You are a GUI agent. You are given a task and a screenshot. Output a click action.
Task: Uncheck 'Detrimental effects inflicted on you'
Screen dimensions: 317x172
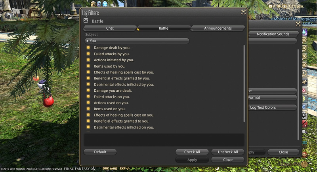[x=88, y=127]
